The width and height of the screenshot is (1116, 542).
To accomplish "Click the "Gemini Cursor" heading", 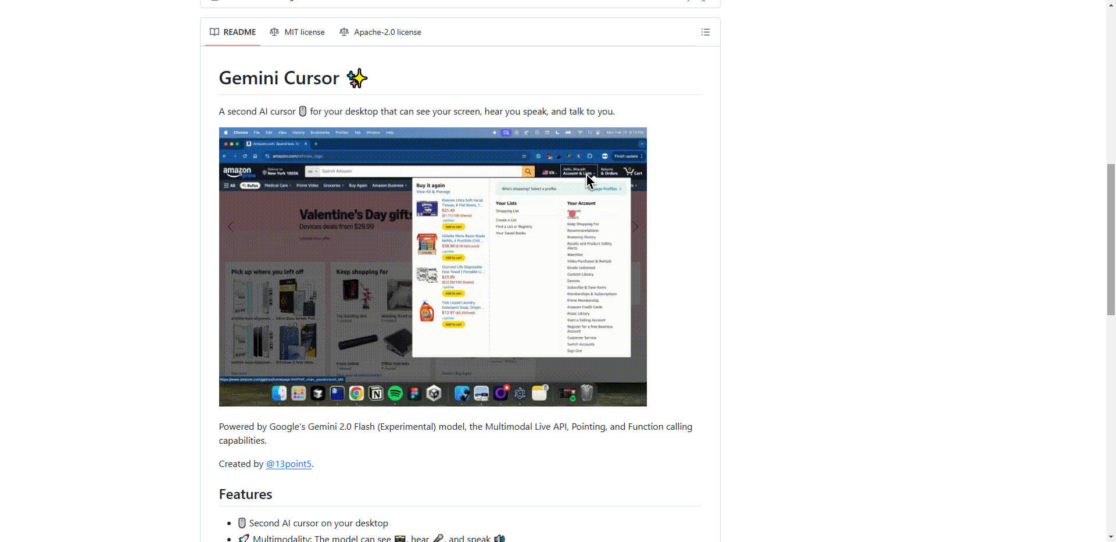I will 294,78.
